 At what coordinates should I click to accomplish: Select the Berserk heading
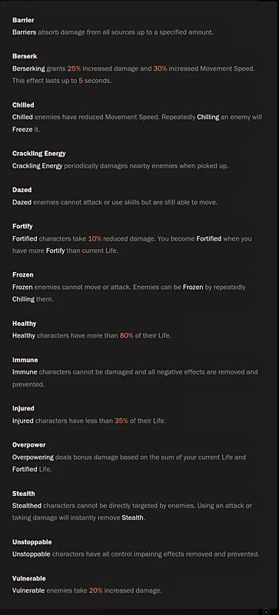pyautogui.click(x=25, y=56)
